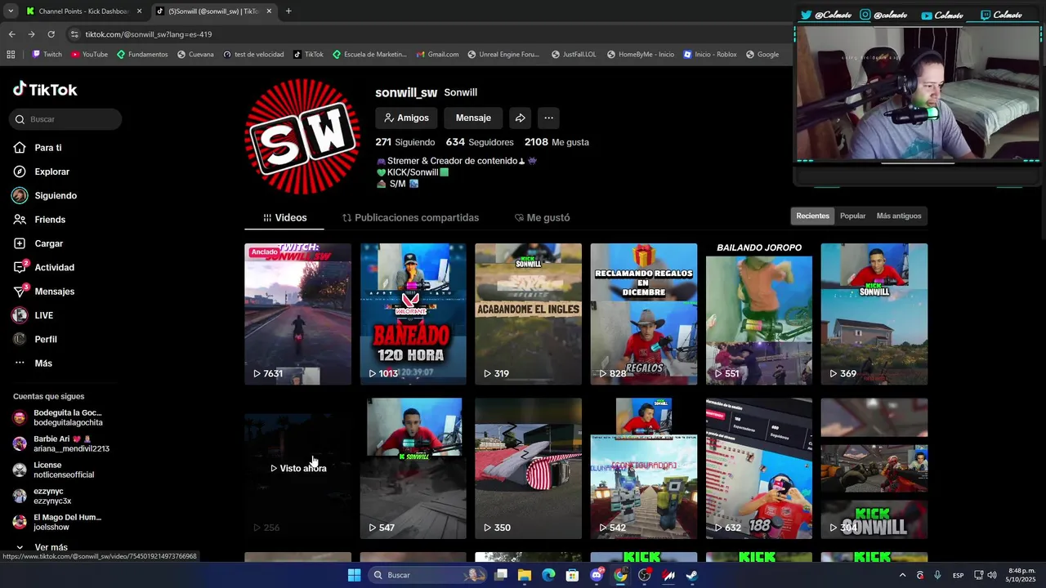Open File Explorer from taskbar

click(525, 575)
